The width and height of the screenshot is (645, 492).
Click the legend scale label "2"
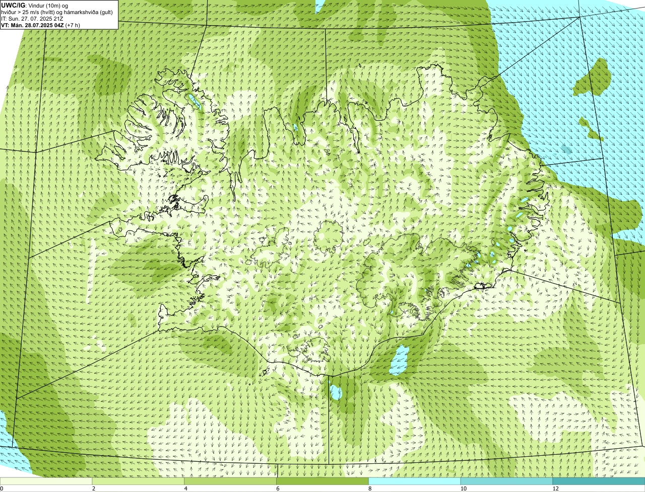[x=94, y=488]
